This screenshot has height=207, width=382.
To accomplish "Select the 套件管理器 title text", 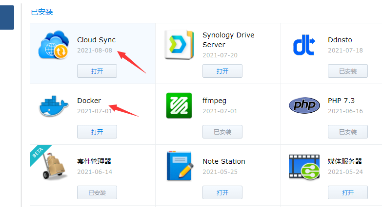I will click(94, 161).
